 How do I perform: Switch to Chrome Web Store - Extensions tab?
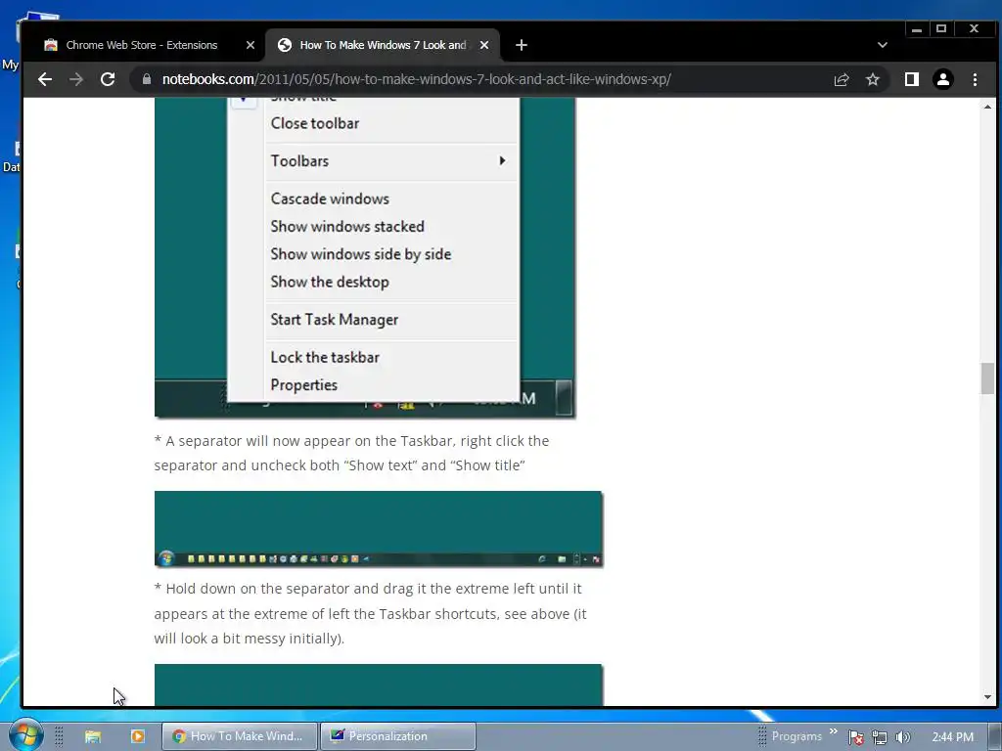coord(141,45)
